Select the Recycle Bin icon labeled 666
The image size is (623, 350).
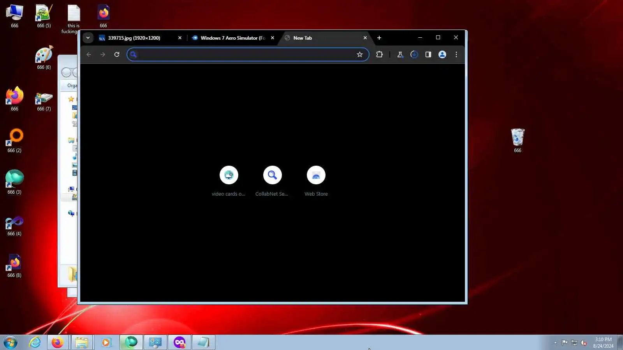517,140
